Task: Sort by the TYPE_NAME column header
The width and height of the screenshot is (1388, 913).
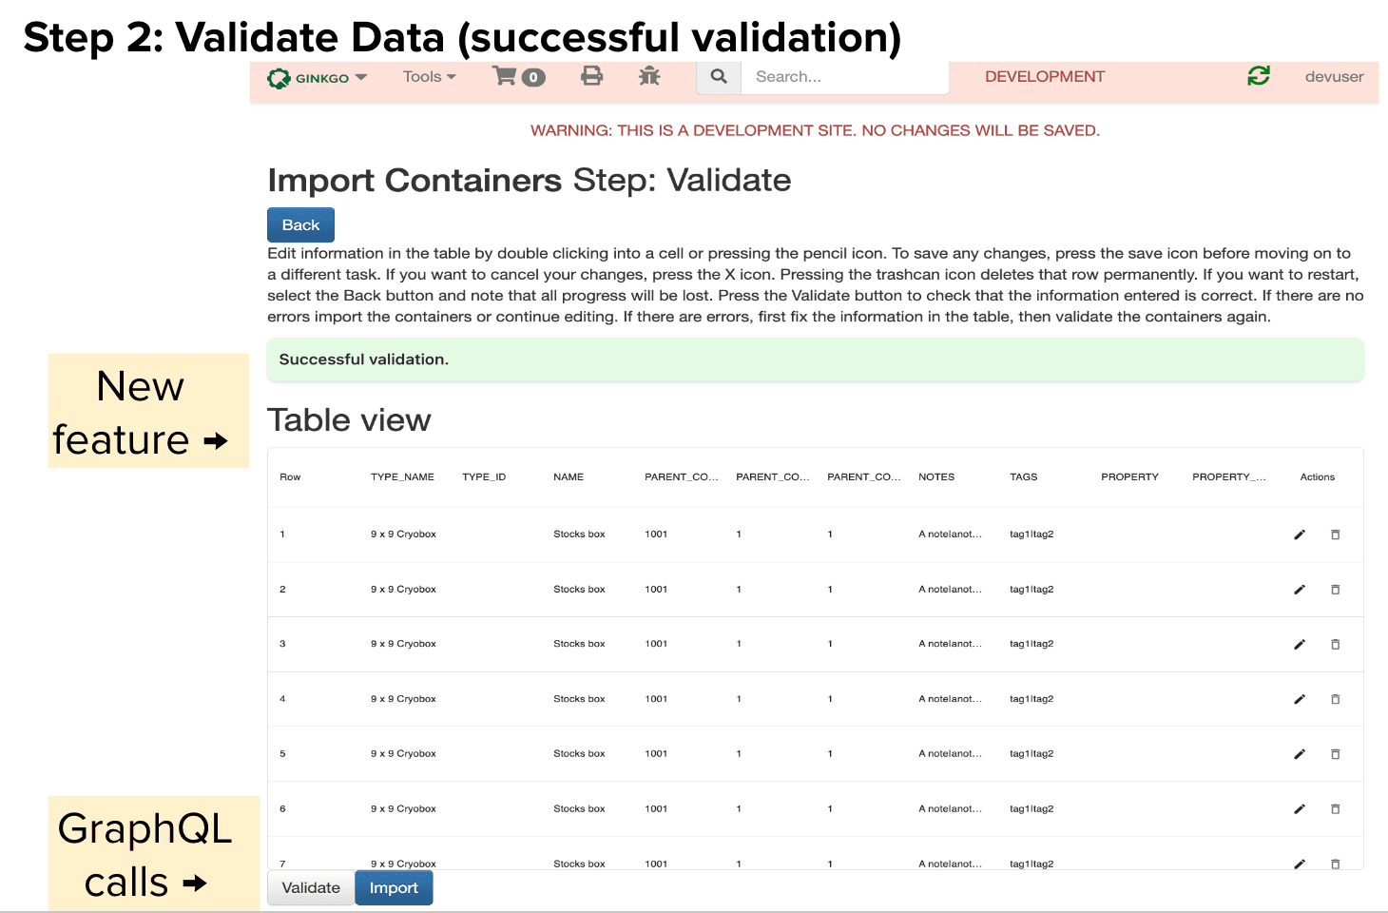Action: click(x=402, y=477)
